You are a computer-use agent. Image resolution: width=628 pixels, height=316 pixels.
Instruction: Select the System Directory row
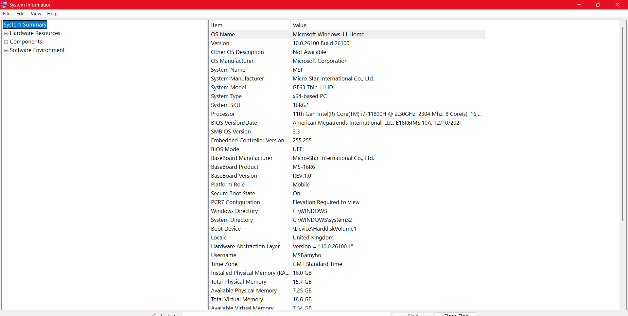(x=347, y=220)
